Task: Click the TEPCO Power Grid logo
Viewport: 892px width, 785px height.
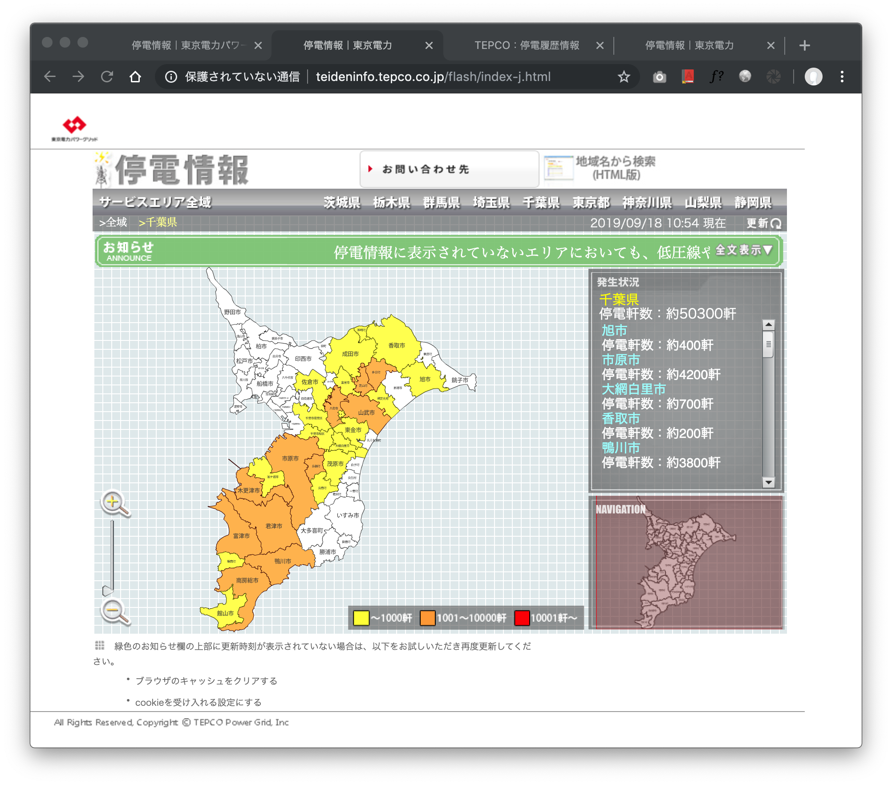Action: pos(74,129)
